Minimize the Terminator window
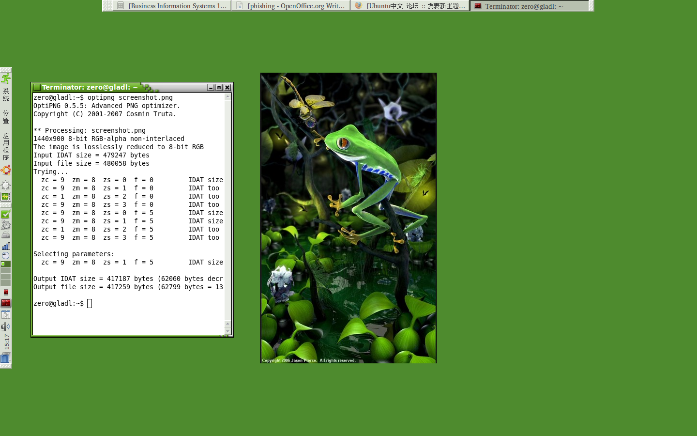697x436 pixels. click(211, 88)
